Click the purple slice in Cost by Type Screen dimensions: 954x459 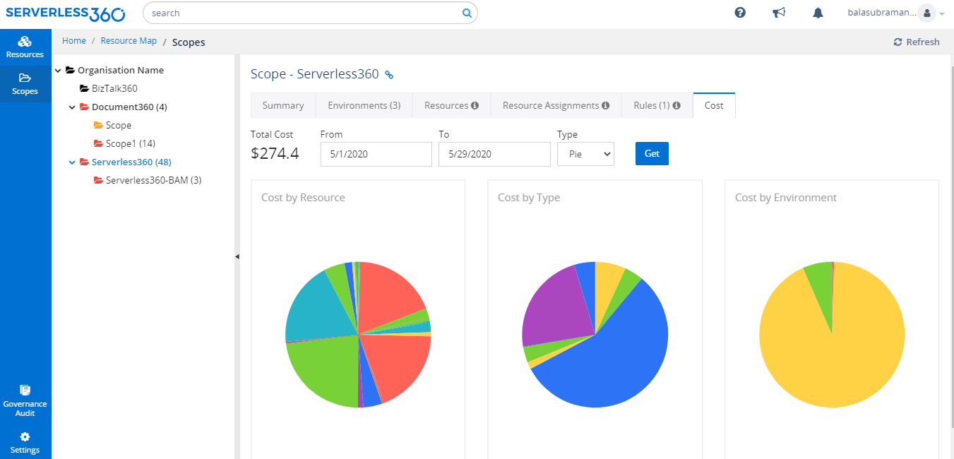coord(558,304)
